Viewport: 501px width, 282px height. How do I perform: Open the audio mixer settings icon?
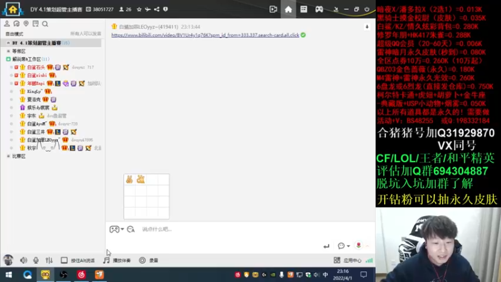tap(49, 260)
